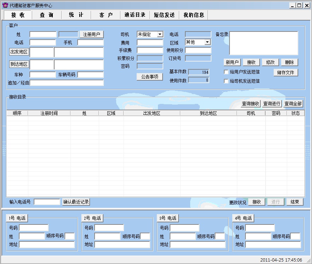312x264 pixels.
Task: Focus the 姓 input field in 客户
Action: [43, 34]
